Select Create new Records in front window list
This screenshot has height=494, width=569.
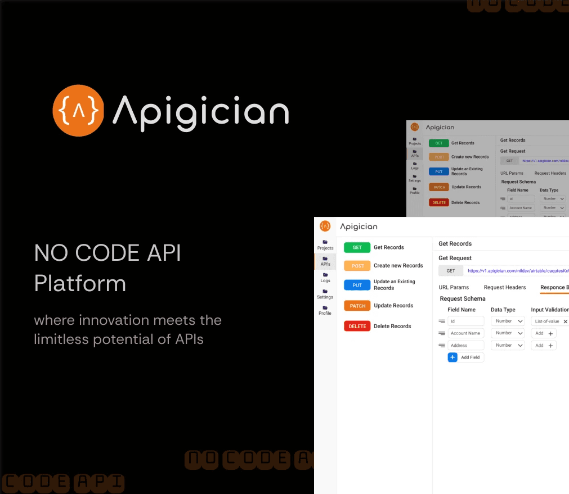coord(398,266)
